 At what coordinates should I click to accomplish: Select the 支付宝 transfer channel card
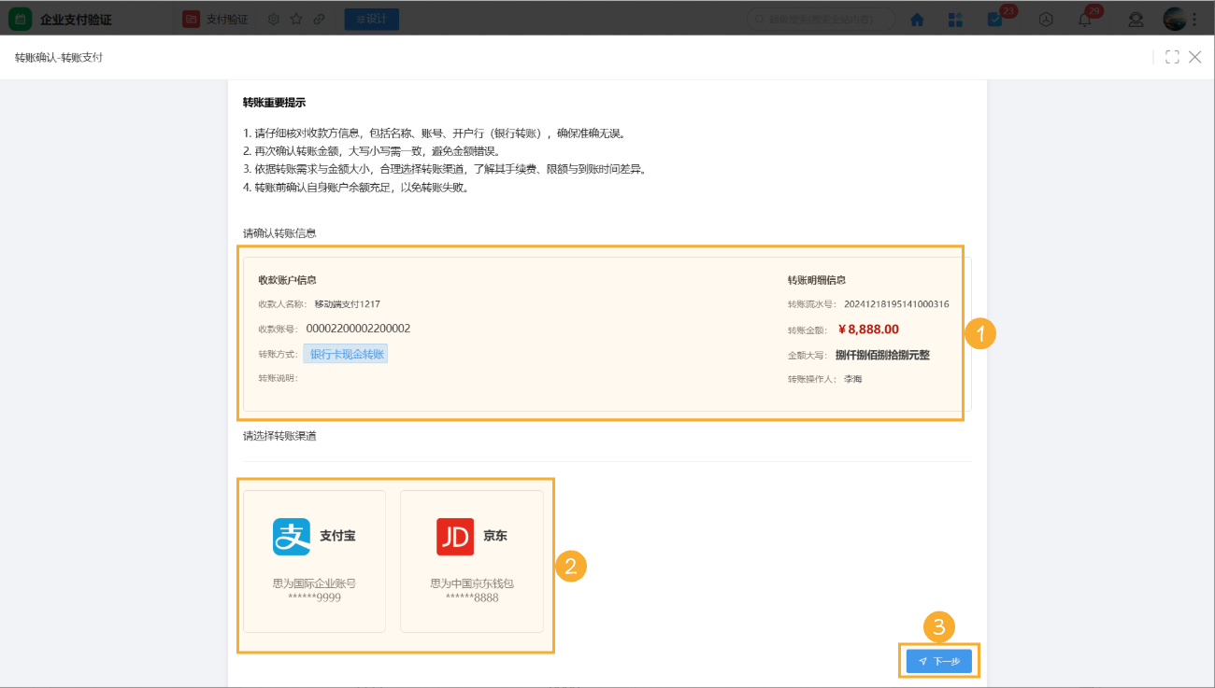(313, 561)
